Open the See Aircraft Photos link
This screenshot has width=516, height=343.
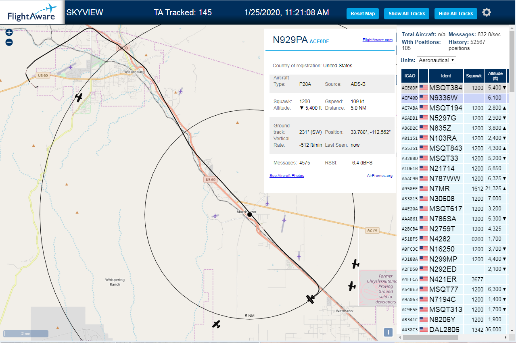click(x=287, y=176)
